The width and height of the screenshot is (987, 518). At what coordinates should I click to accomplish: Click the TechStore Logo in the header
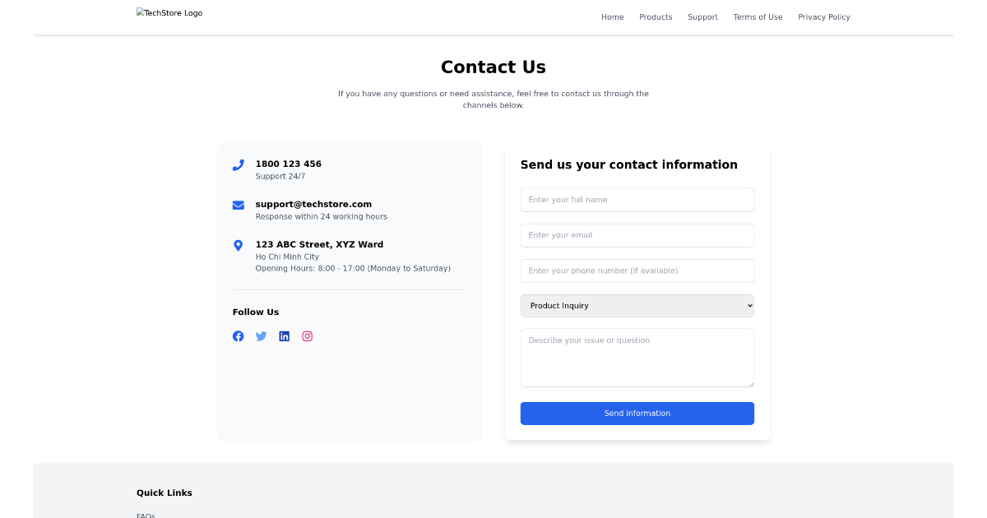tap(169, 12)
